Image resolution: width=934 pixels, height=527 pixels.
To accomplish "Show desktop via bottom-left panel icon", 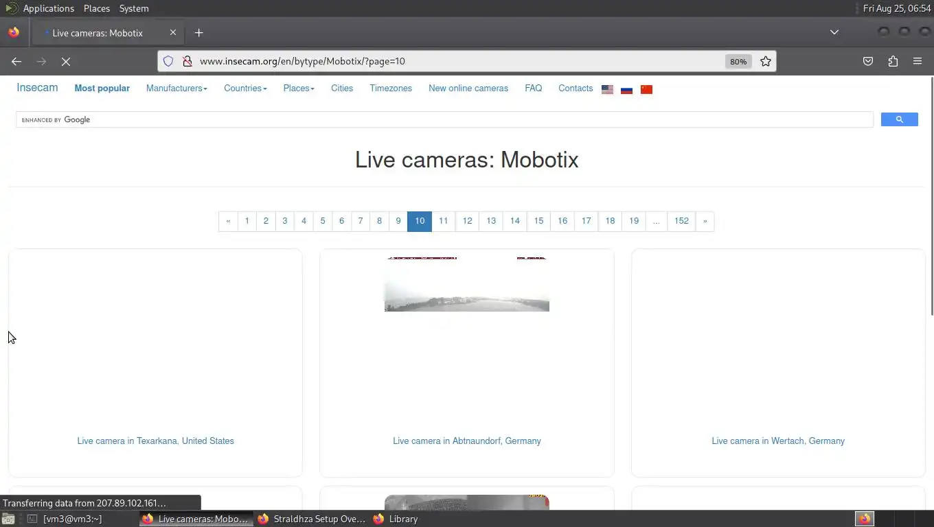I will click(x=8, y=519).
